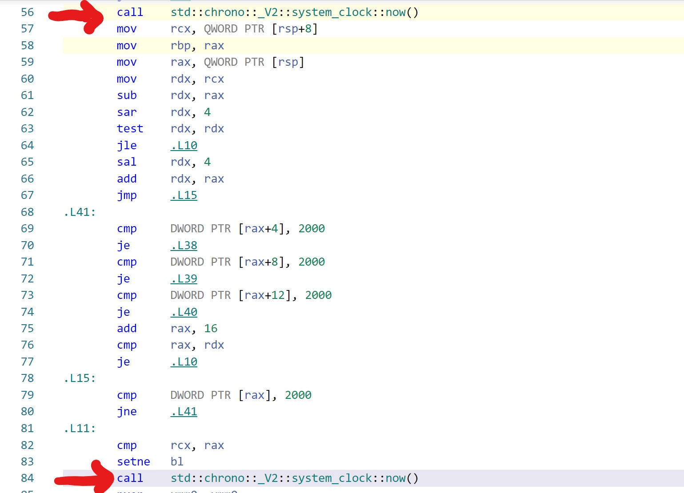Click 'cmp rax, rdx' on line 76

coord(171,345)
